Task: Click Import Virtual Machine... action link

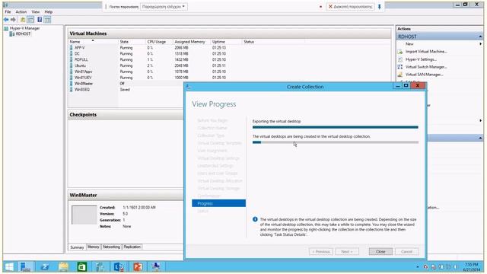Action: (x=426, y=52)
